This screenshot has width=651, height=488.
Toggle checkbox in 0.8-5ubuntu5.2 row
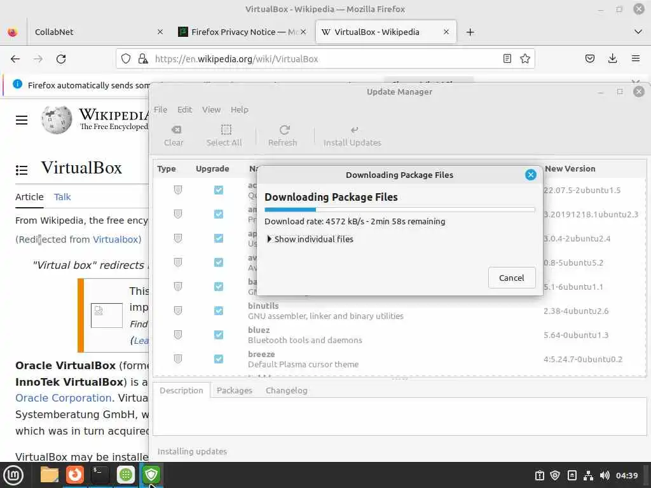coord(219,262)
